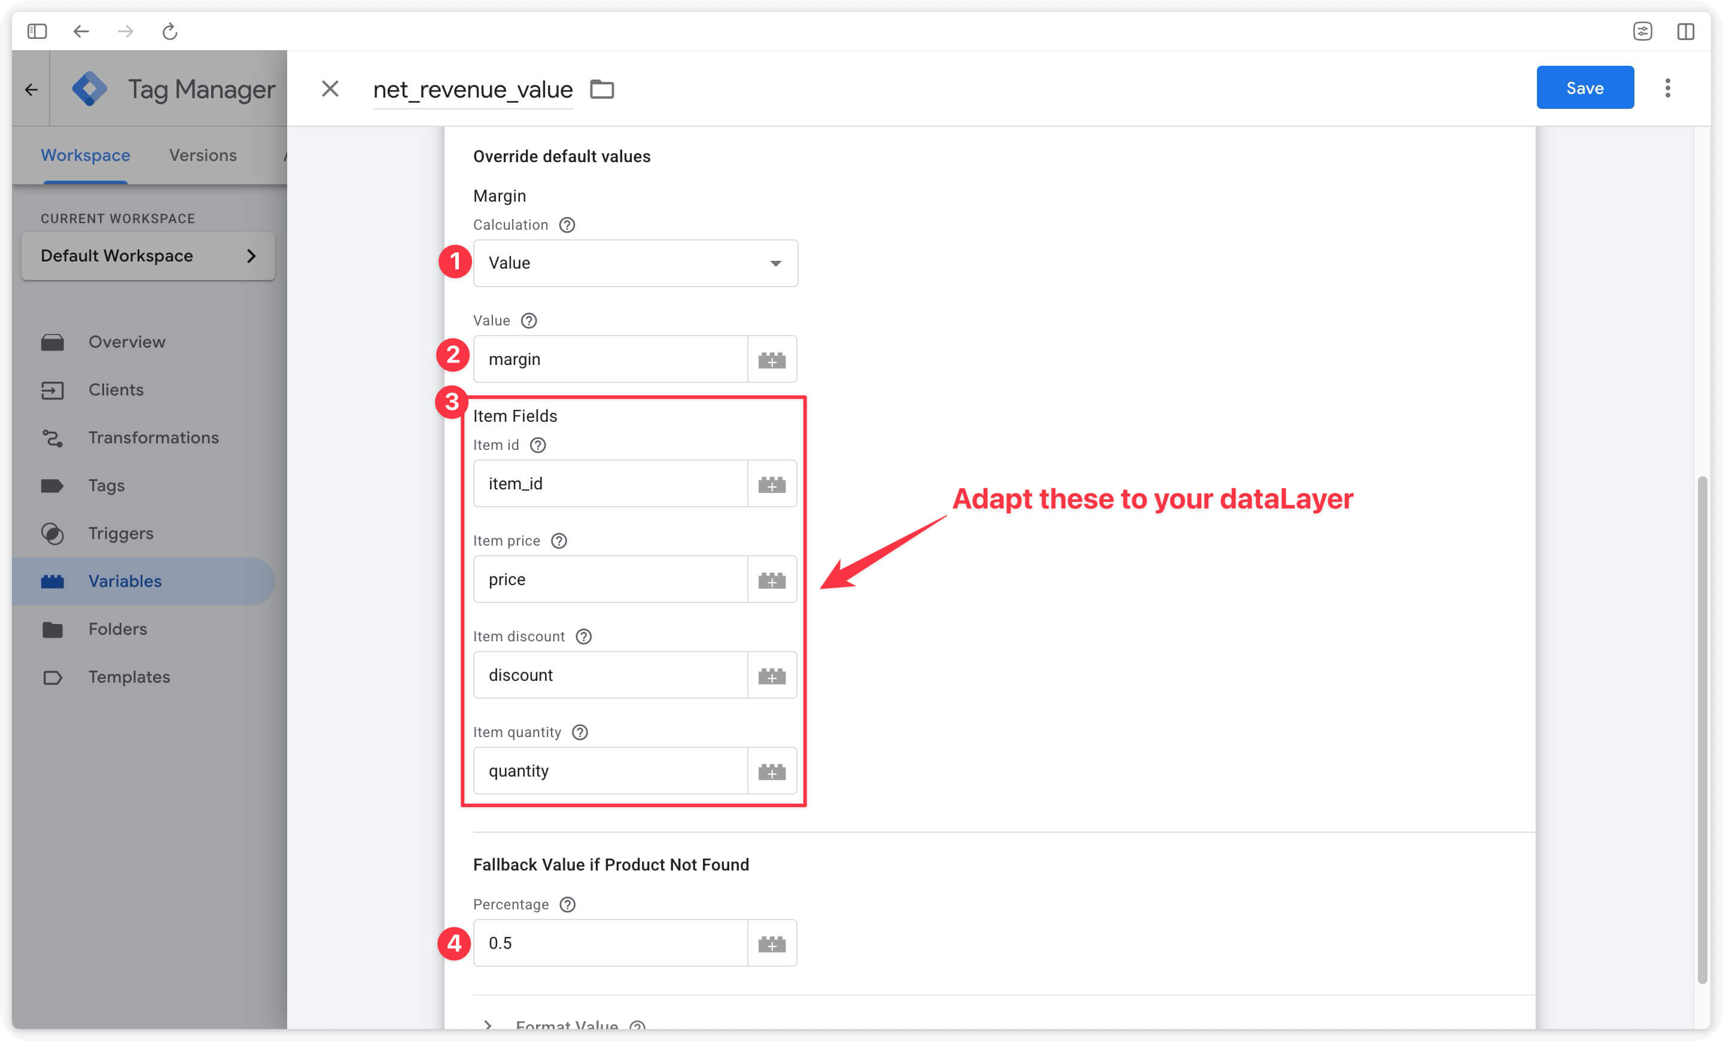This screenshot has width=1723, height=1041.
Task: Insert variable into Item quantity field
Action: 772,772
